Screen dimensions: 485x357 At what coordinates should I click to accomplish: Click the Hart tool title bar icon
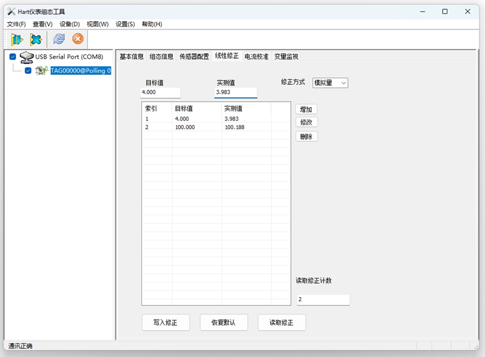(x=10, y=11)
